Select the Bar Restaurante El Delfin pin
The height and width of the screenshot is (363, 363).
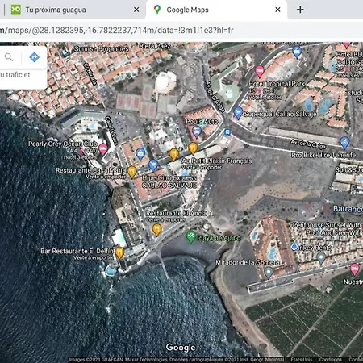(119, 252)
